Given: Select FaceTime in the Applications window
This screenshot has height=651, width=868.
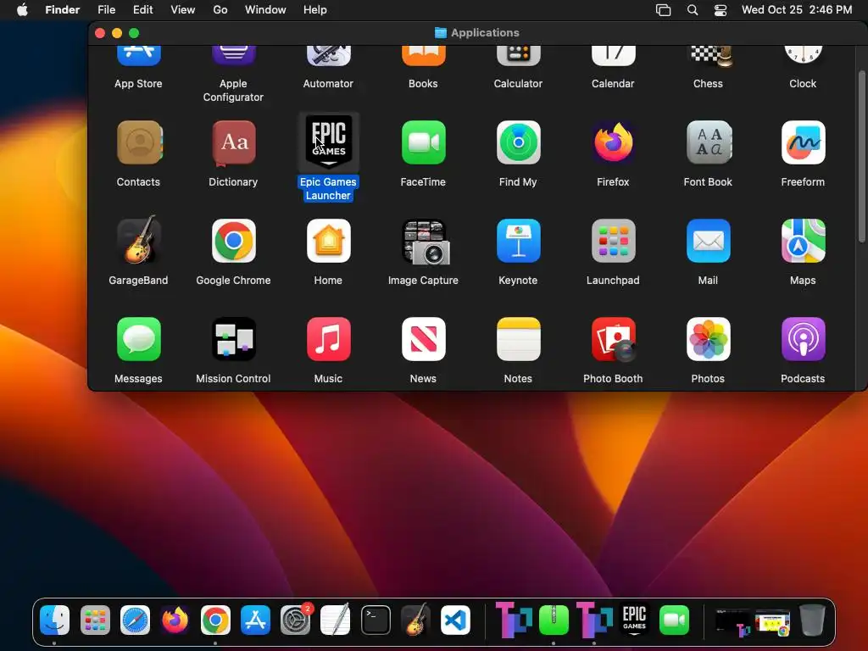Looking at the screenshot, I should click(x=424, y=142).
